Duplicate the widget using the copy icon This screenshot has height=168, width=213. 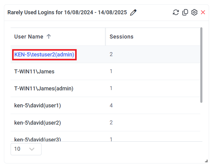click(185, 12)
